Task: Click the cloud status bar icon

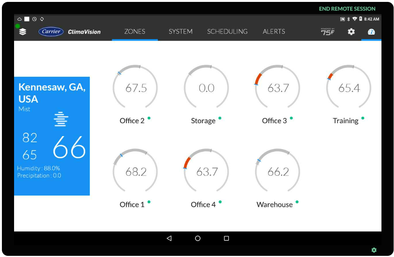Action: [x=19, y=19]
